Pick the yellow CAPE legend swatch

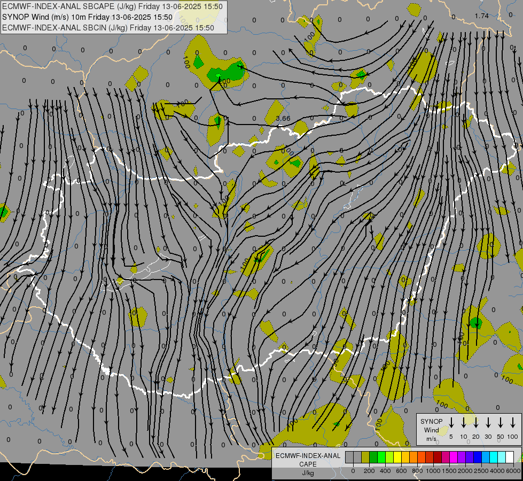(397, 457)
